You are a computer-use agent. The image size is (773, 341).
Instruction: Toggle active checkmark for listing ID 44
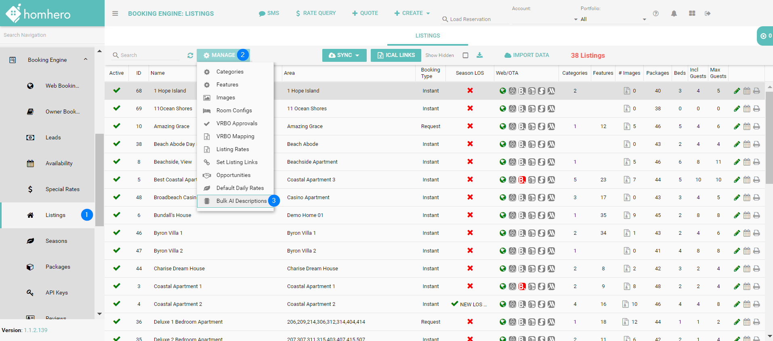117,268
